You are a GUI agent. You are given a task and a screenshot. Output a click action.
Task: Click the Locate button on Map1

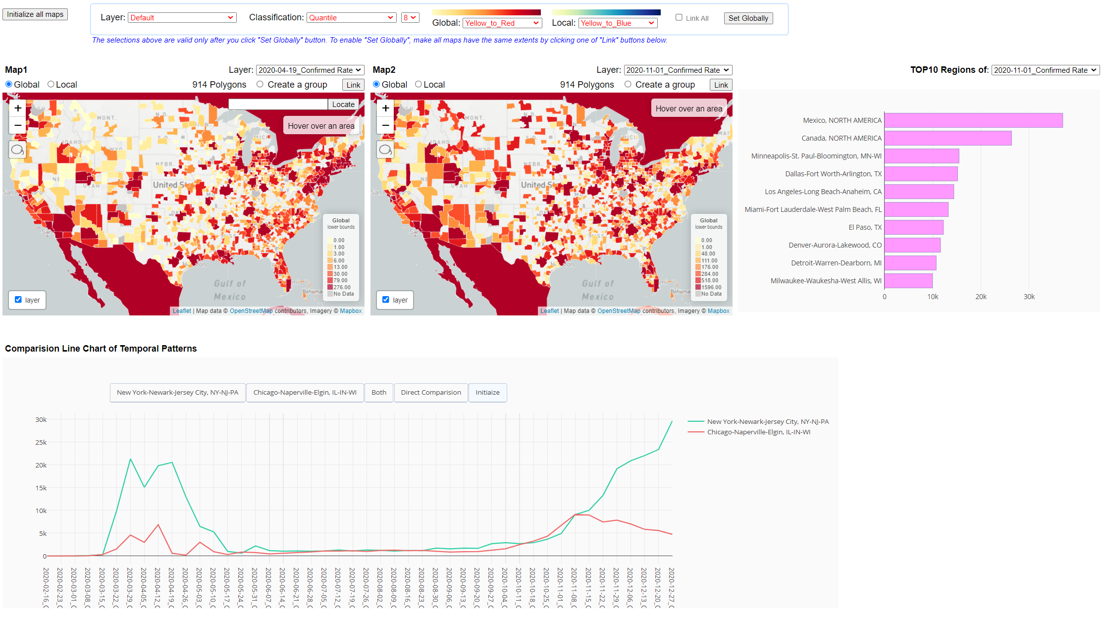point(343,104)
